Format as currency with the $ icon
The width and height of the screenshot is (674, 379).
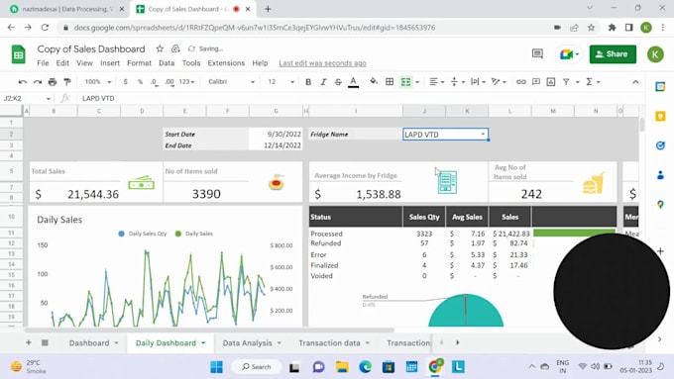pyautogui.click(x=125, y=81)
